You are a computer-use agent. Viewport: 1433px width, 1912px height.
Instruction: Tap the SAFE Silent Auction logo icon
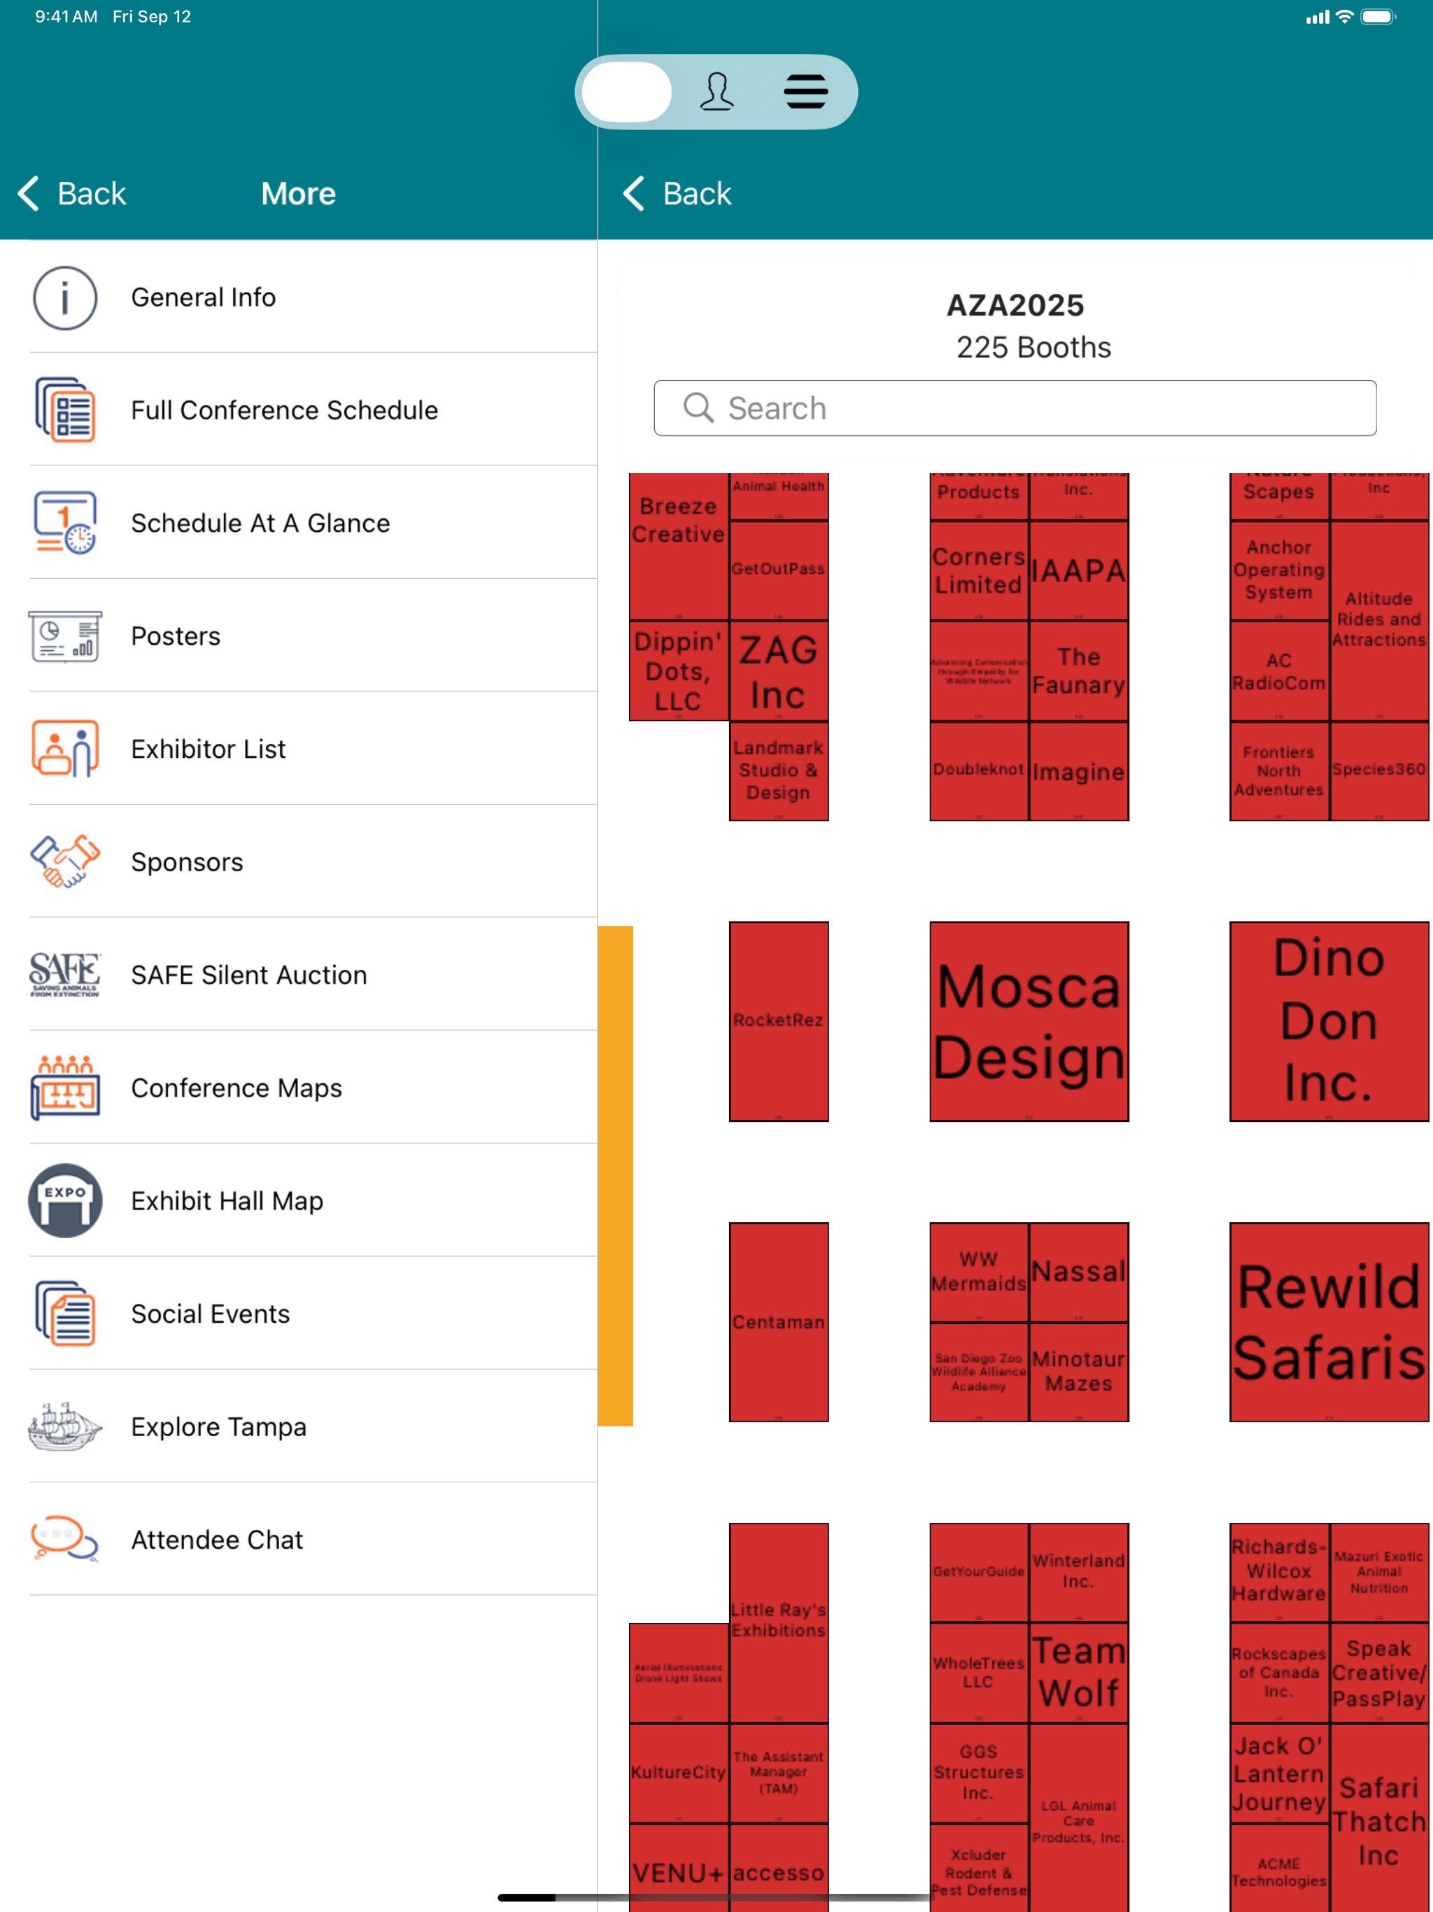(65, 975)
